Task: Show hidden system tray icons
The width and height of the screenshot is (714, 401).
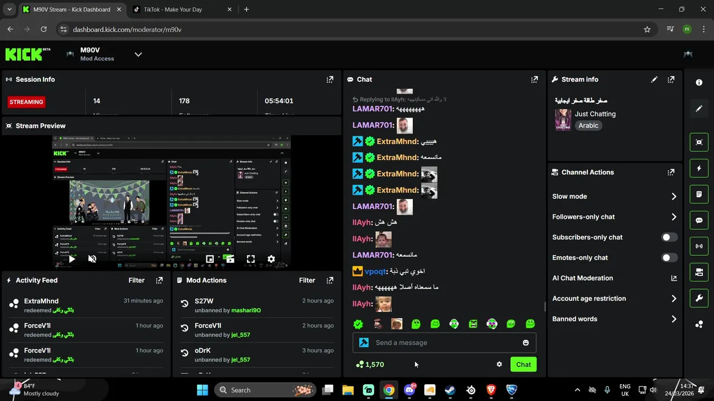Action: point(577,390)
